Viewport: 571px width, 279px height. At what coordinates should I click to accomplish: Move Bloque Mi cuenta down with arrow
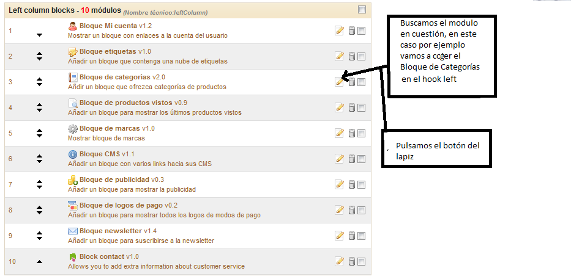point(40,35)
